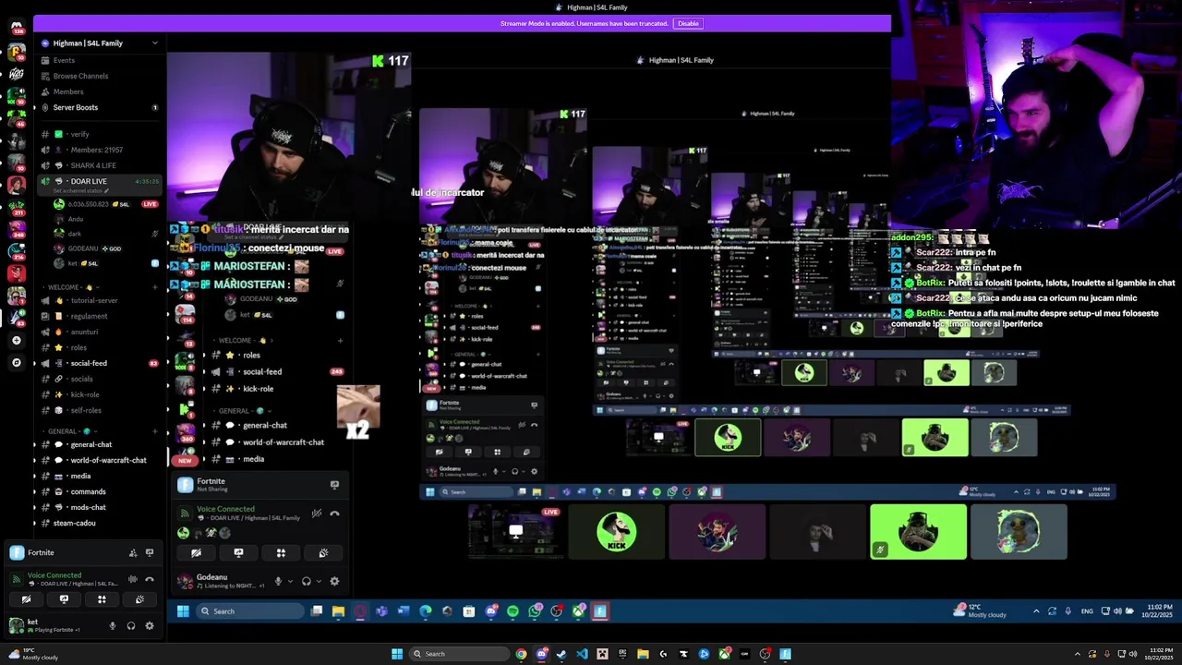Create channel with plus next to WELCOME

point(154,287)
